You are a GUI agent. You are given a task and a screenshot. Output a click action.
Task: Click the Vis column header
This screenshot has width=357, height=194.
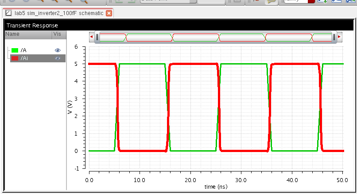[57, 34]
